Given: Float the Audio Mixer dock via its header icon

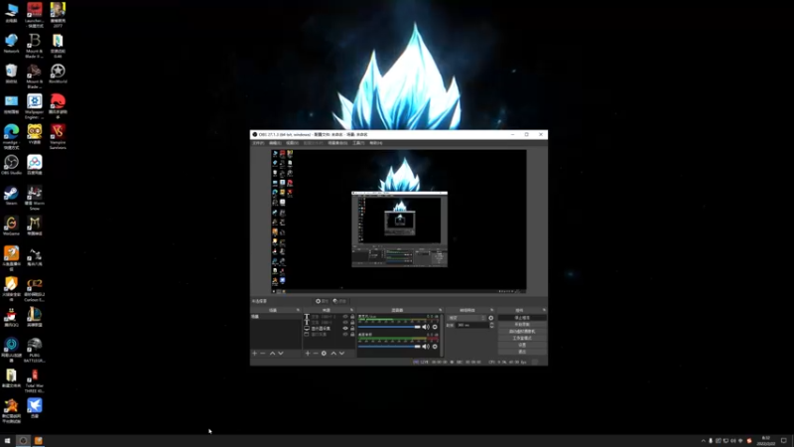Looking at the screenshot, I should [440, 310].
